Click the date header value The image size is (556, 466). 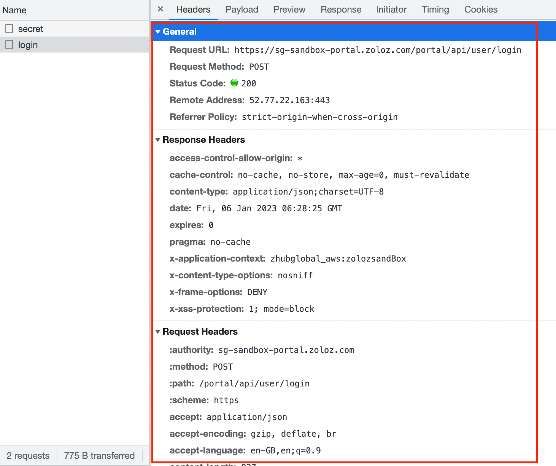(x=269, y=208)
